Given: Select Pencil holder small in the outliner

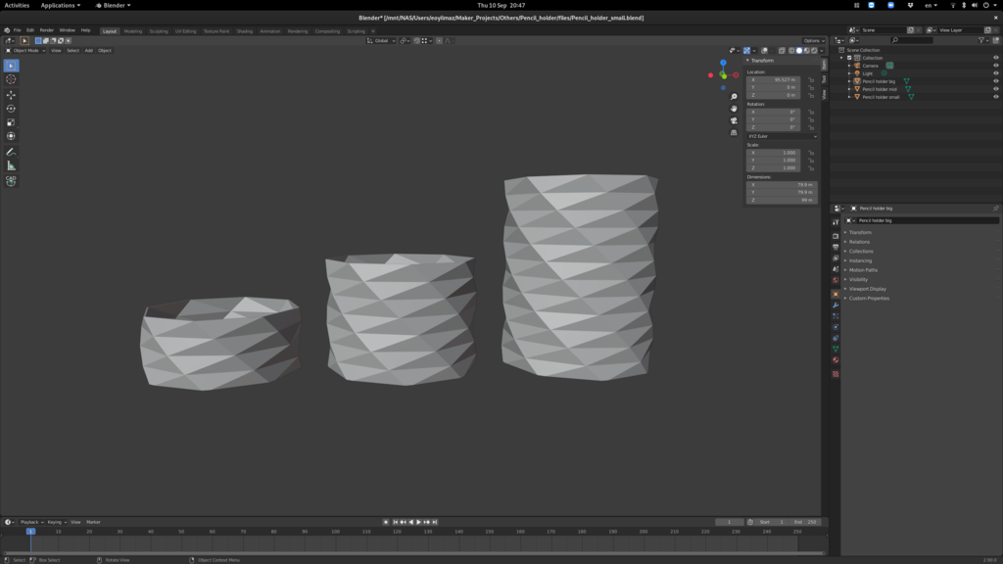Looking at the screenshot, I should 881,97.
